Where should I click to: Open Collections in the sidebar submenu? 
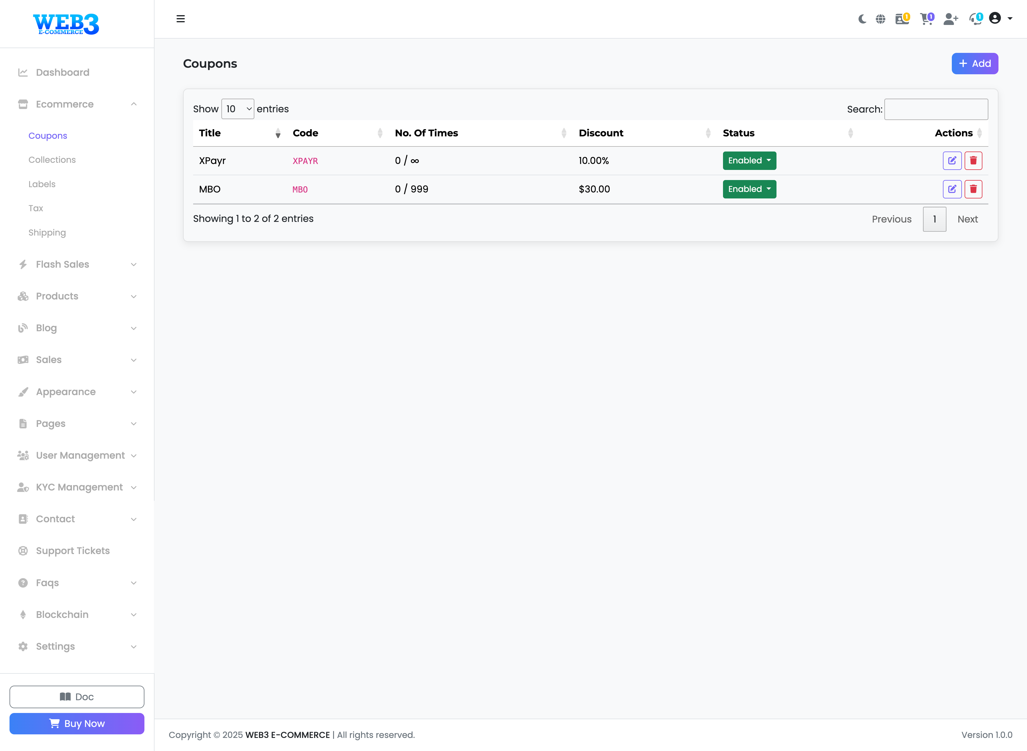(52, 160)
